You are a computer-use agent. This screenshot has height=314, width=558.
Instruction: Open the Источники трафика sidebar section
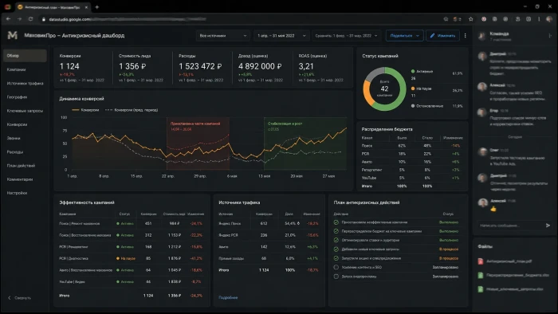(x=25, y=83)
